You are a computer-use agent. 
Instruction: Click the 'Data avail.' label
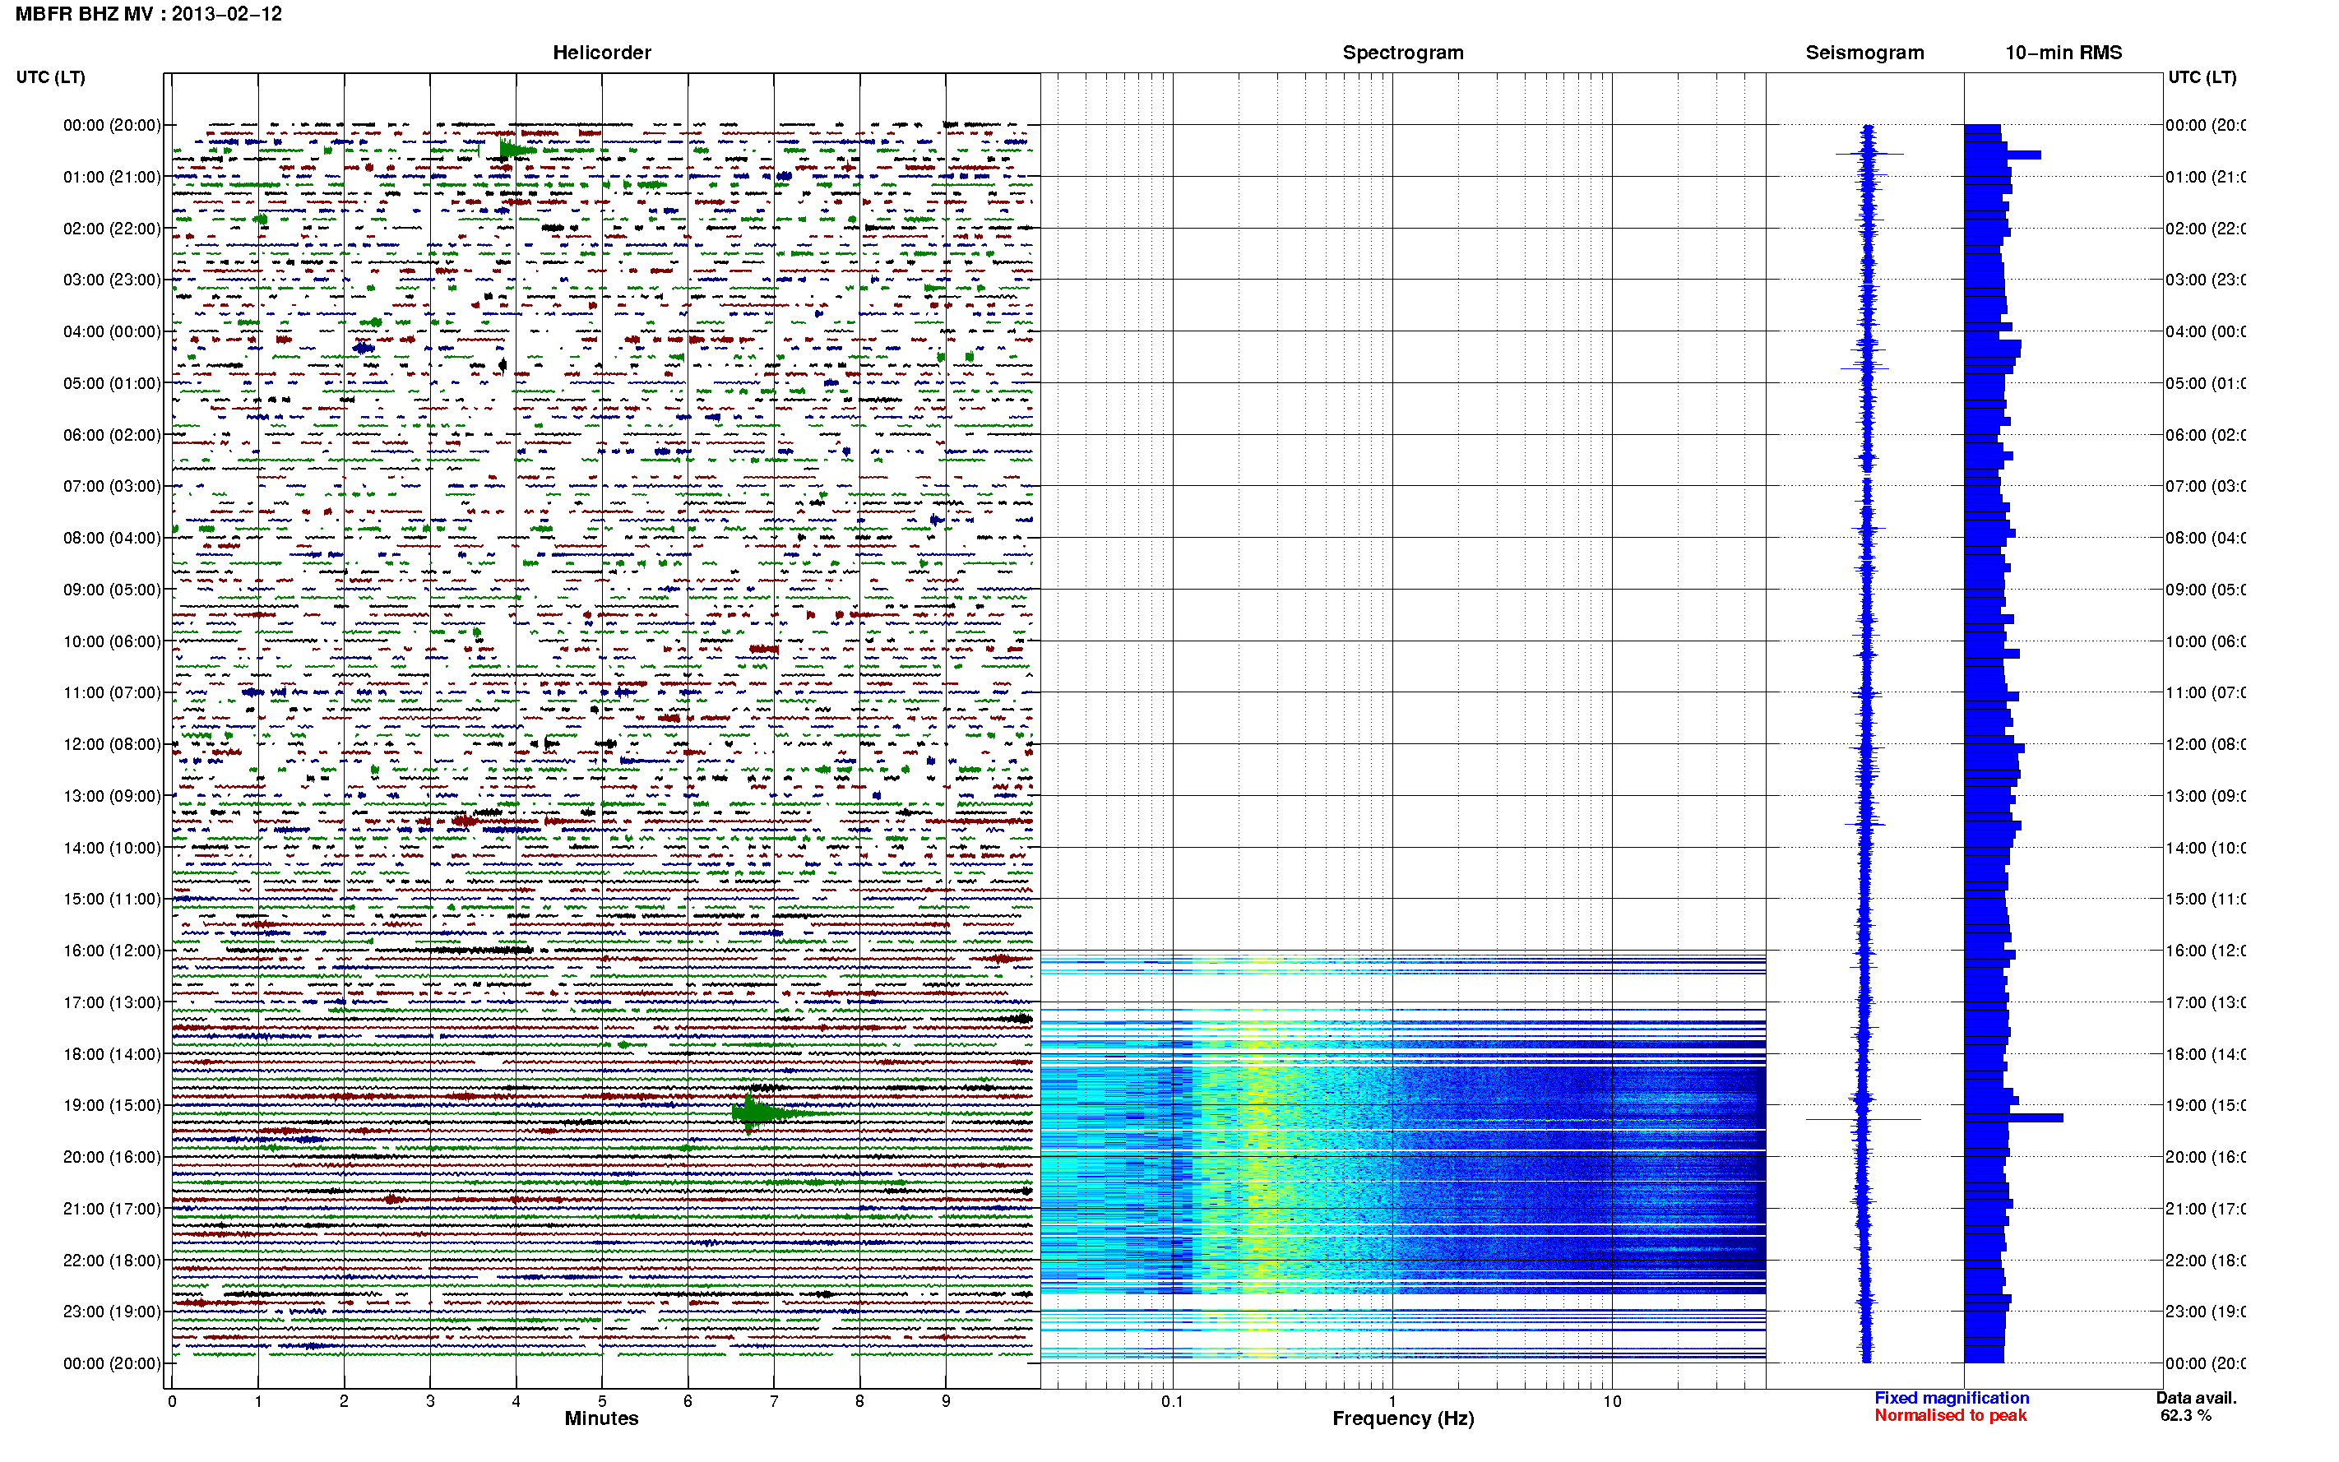pos(2196,1398)
